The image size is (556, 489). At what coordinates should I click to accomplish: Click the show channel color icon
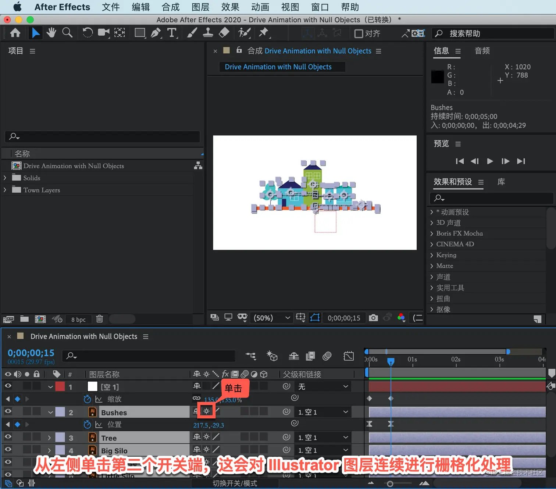click(401, 318)
